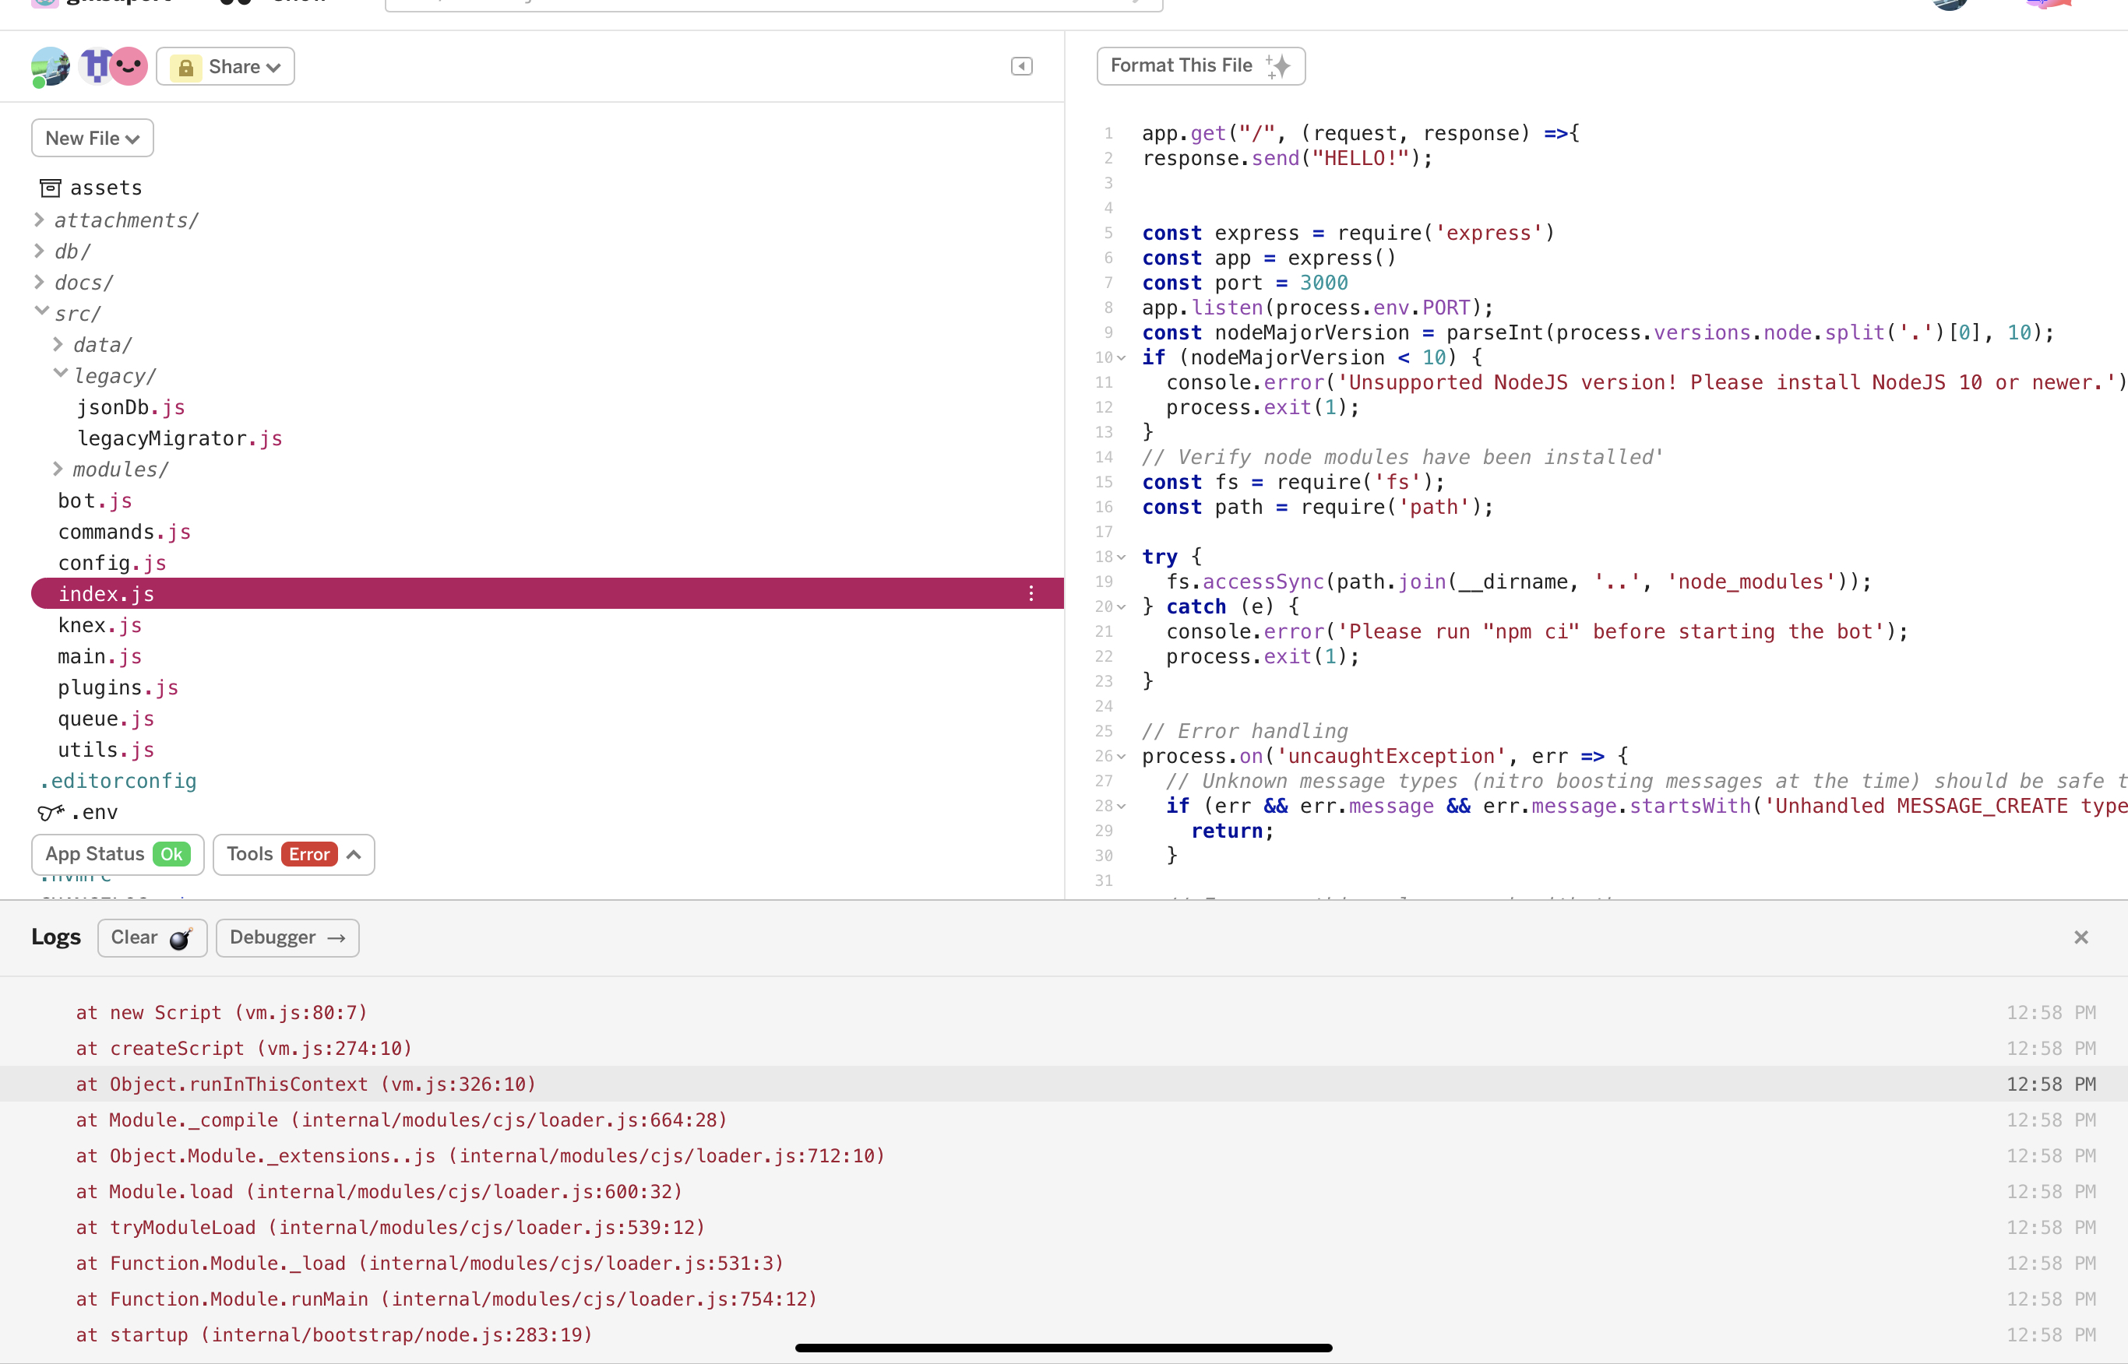
Task: Open index.js options menu dots
Action: 1031,593
